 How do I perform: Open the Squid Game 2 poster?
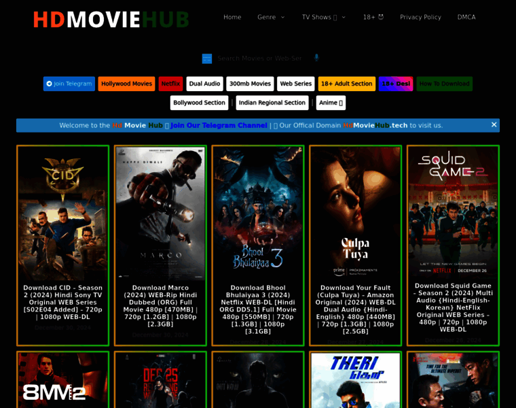click(x=453, y=213)
